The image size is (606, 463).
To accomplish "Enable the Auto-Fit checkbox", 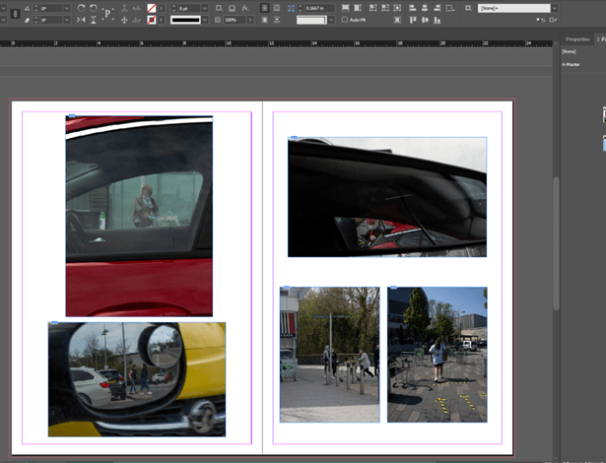I will 345,20.
